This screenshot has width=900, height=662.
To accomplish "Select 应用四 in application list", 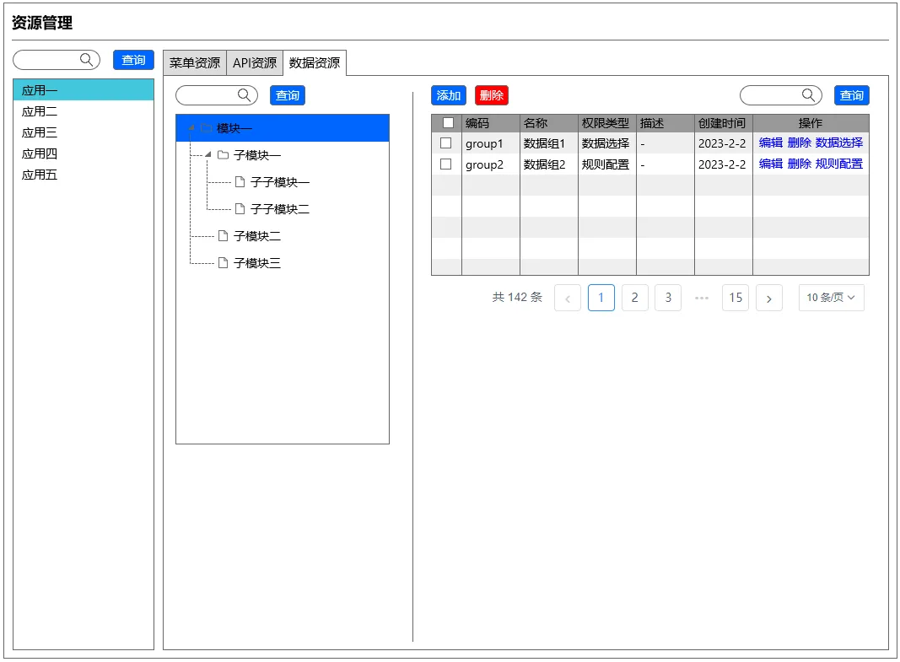I will coord(84,153).
